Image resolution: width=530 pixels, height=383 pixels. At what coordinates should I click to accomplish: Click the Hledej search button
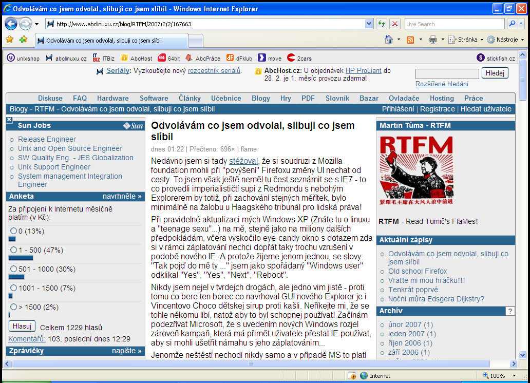pyautogui.click(x=495, y=73)
